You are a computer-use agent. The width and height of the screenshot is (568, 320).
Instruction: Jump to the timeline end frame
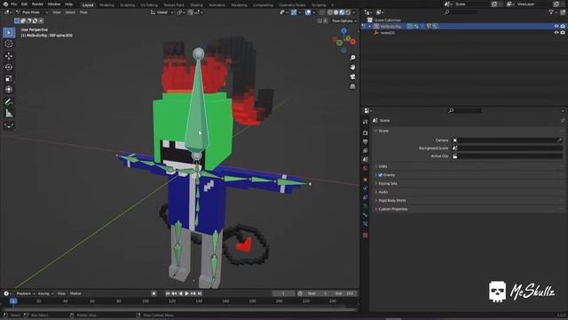[x=200, y=293]
